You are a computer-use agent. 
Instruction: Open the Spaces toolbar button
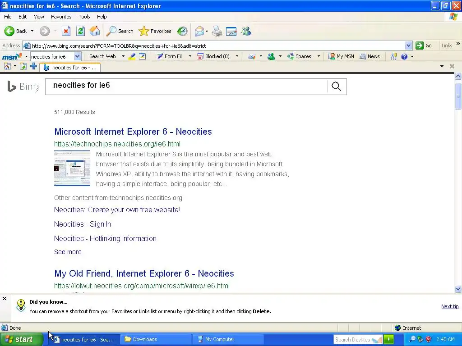coord(299,56)
